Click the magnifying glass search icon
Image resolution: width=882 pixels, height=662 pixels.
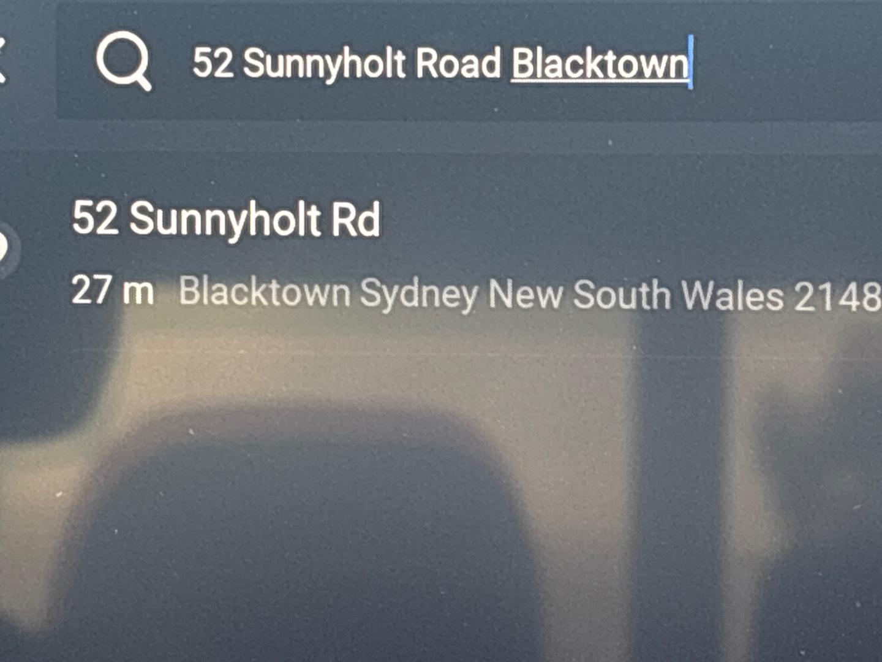123,60
